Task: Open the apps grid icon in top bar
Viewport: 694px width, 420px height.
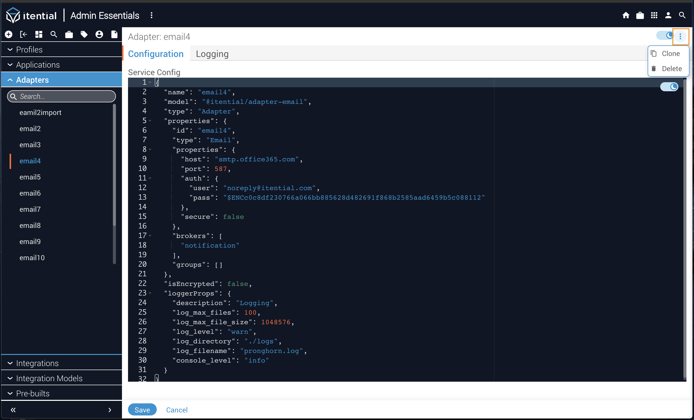Action: point(654,15)
